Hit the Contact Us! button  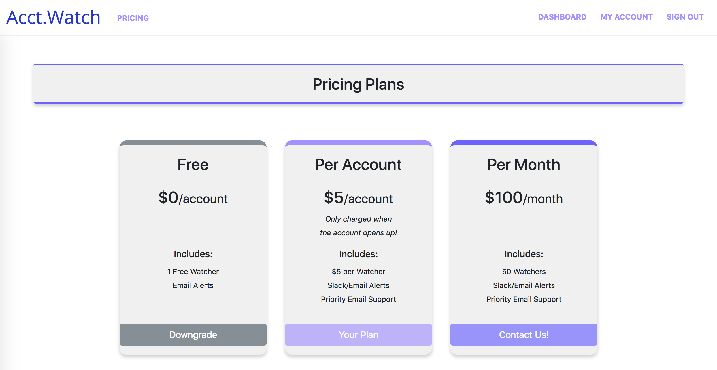click(x=524, y=335)
